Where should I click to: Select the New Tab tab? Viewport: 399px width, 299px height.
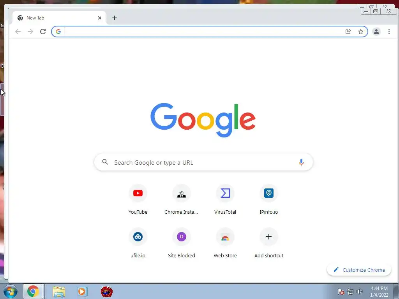click(x=58, y=18)
